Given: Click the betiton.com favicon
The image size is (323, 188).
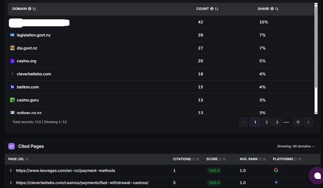Looking at the screenshot, I should click(12, 87).
